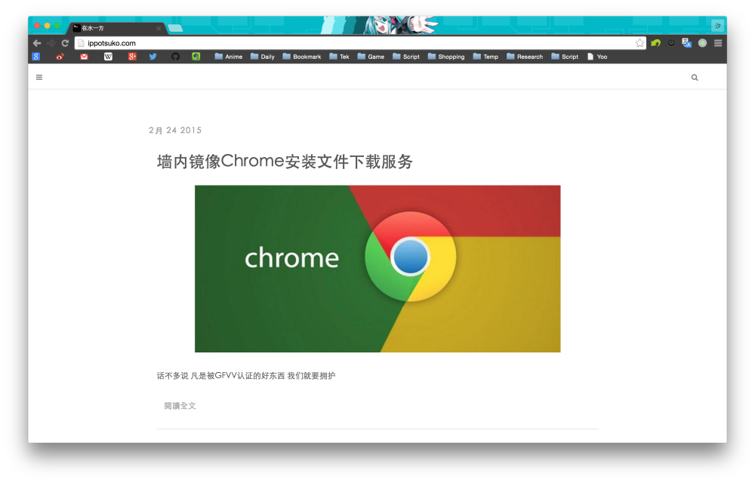
Task: Click the 閱讀全文 read more link
Action: pos(180,405)
